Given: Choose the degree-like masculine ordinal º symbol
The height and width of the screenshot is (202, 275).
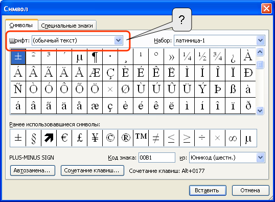Looking at the screenshot, I should tap(156, 57).
